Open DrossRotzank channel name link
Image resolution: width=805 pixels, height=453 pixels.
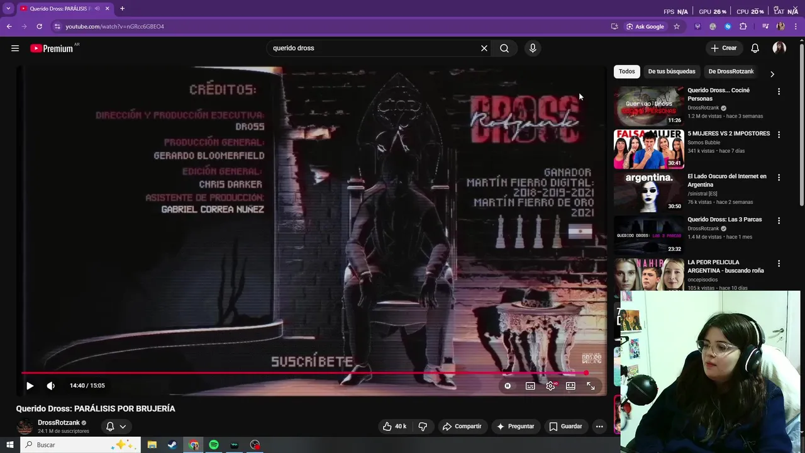pos(58,423)
